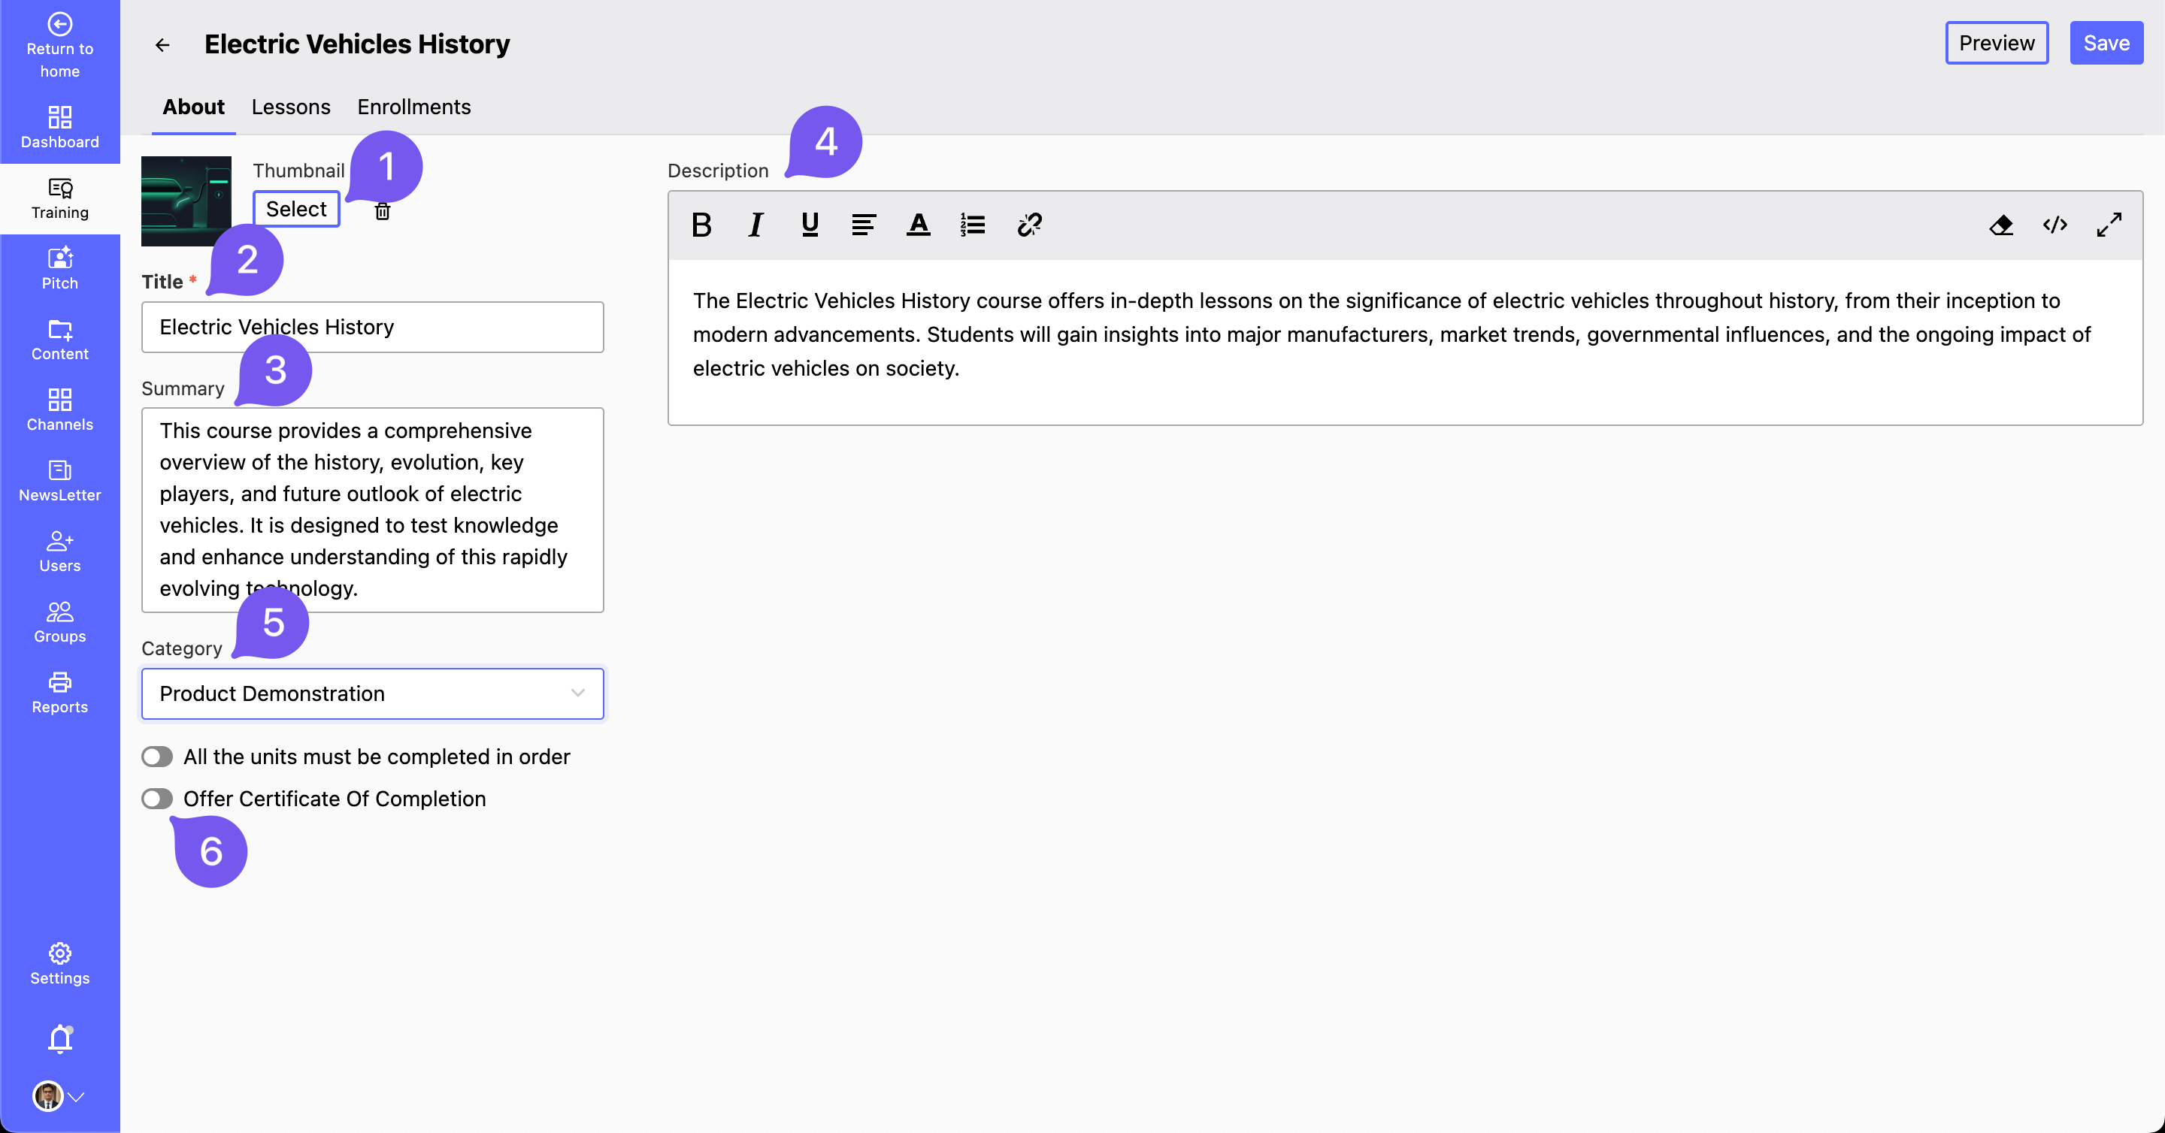Open the NewsLetter section
2165x1133 pixels.
click(x=59, y=480)
